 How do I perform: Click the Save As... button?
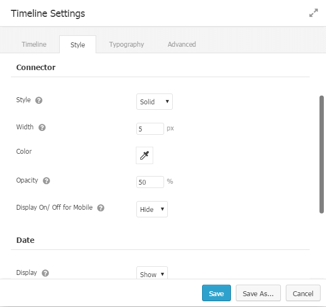(x=258, y=293)
